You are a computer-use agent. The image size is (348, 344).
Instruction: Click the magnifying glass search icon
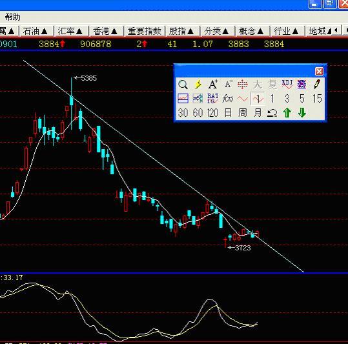[x=183, y=85]
